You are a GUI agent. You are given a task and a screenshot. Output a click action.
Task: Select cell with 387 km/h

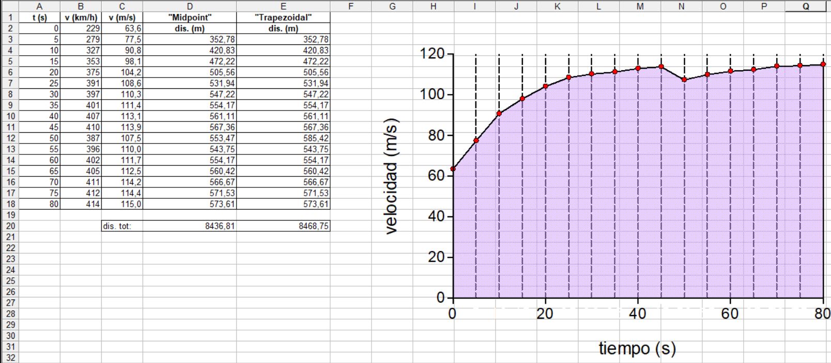[x=81, y=138]
